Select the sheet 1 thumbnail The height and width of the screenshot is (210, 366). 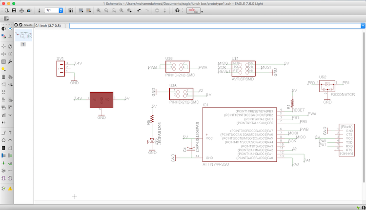(x=23, y=36)
